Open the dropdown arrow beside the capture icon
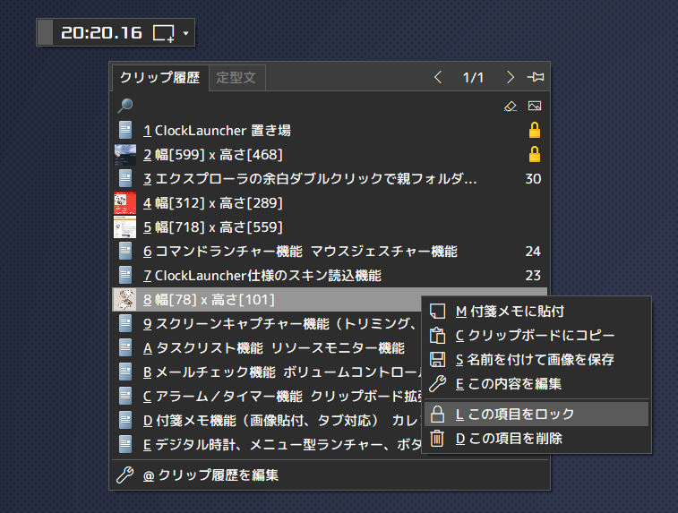This screenshot has width=678, height=513. 186,33
